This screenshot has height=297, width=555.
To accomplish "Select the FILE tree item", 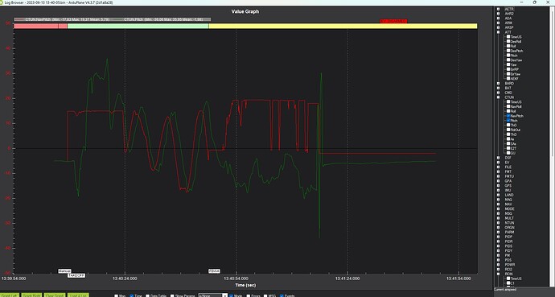I will coord(508,167).
